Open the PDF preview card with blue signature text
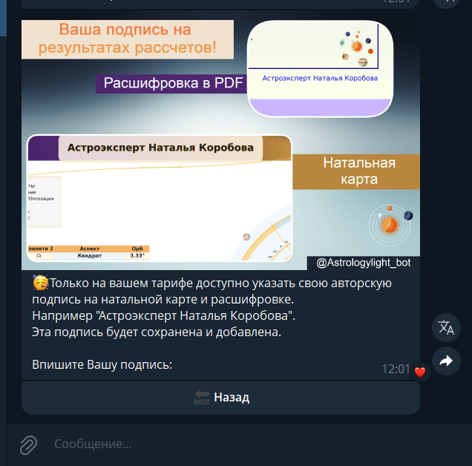Image resolution: width=472 pixels, height=466 pixels. point(320,68)
